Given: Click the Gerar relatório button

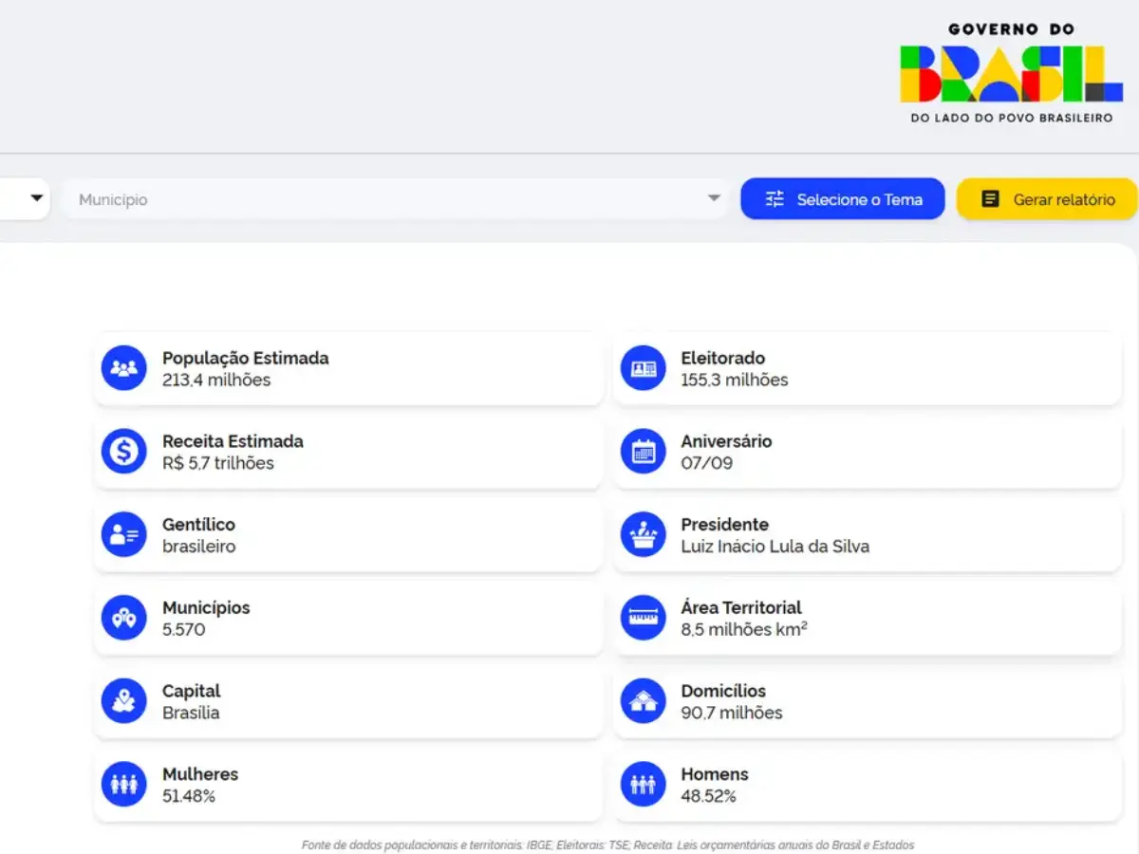Looking at the screenshot, I should (x=1047, y=199).
